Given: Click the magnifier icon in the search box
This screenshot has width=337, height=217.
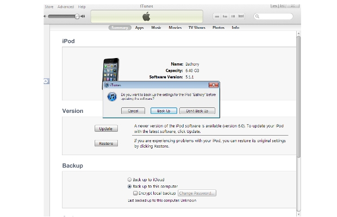Looking at the screenshot, I should tap(257, 16).
